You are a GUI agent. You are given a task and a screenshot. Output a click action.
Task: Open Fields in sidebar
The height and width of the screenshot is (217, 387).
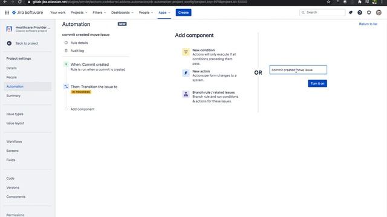pos(11,160)
